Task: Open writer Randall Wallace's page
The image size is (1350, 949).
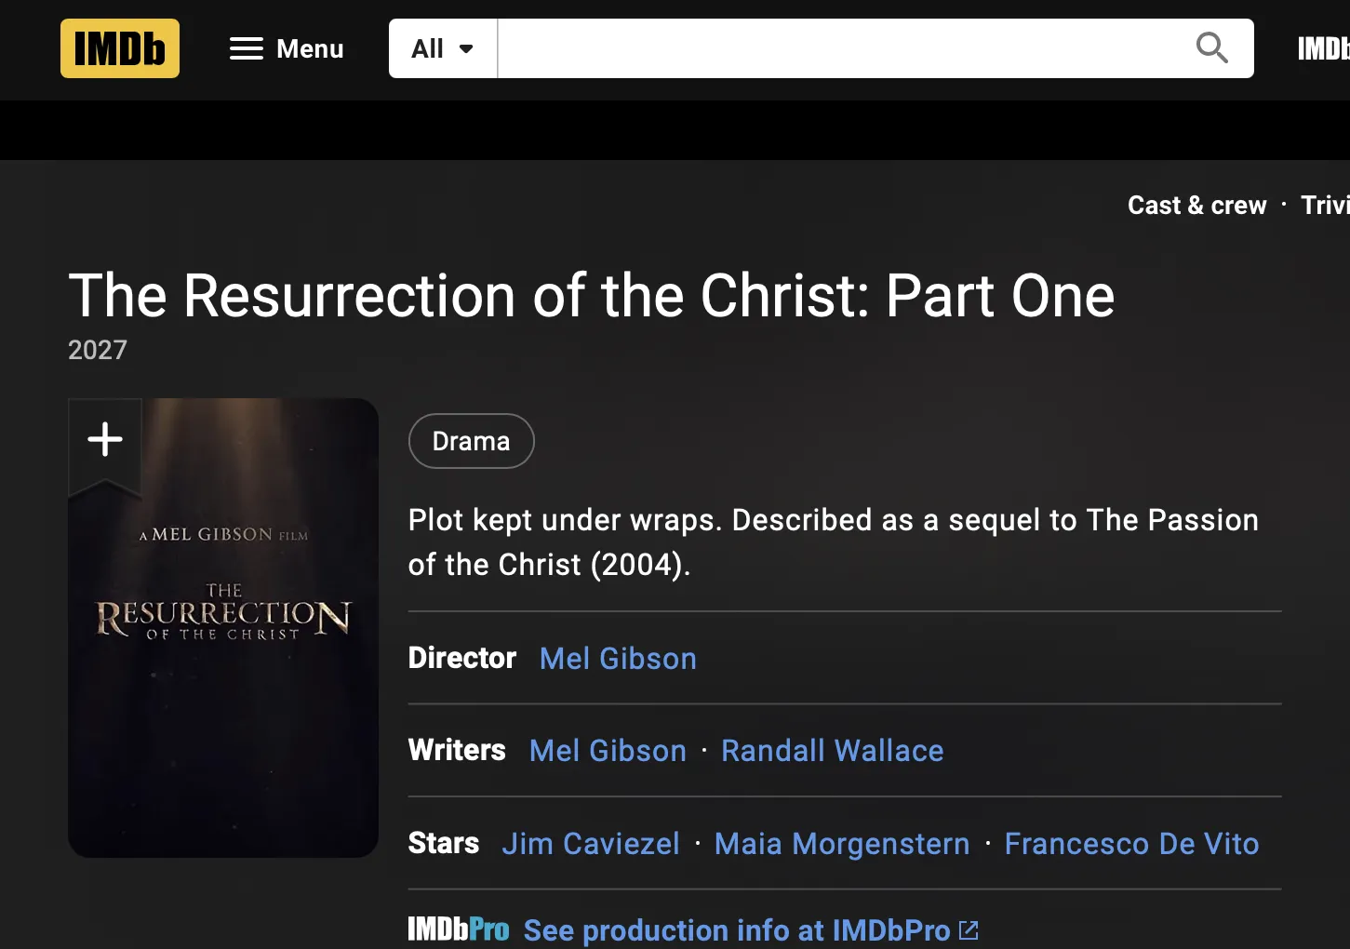Action: point(832,751)
